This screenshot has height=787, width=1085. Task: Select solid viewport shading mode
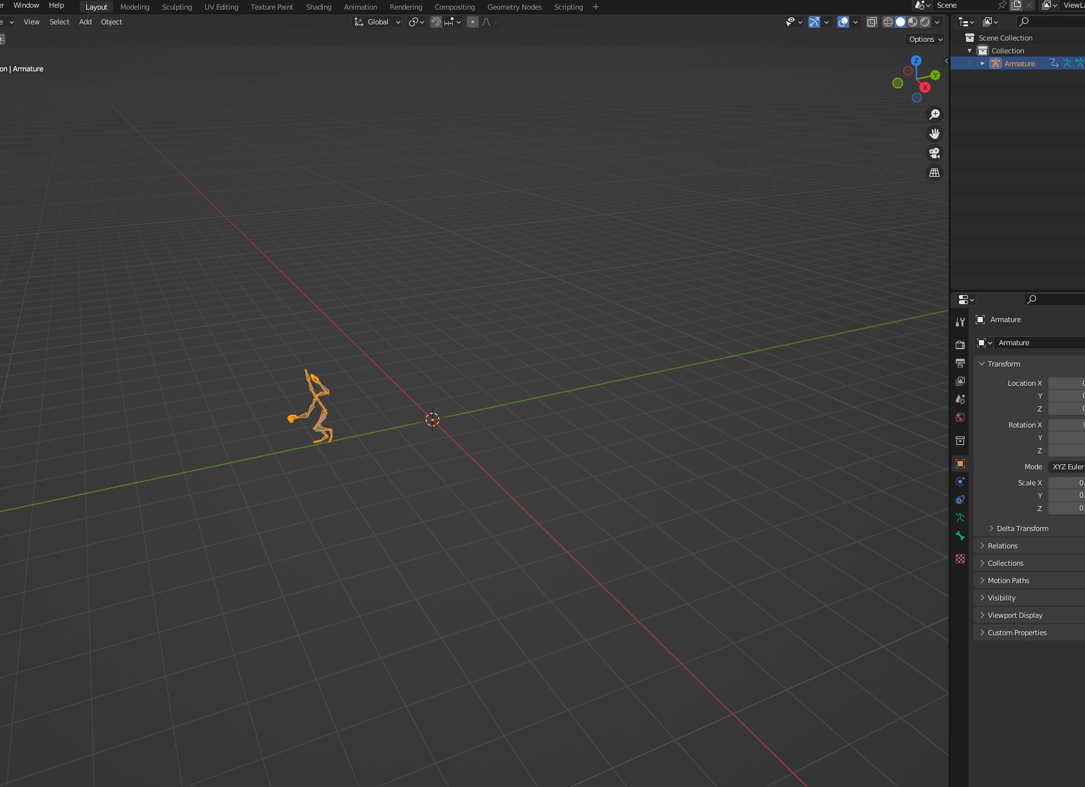pos(900,22)
